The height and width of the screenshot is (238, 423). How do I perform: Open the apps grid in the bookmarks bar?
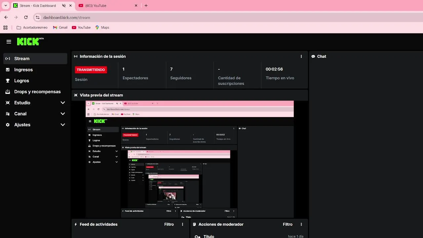pos(5,27)
